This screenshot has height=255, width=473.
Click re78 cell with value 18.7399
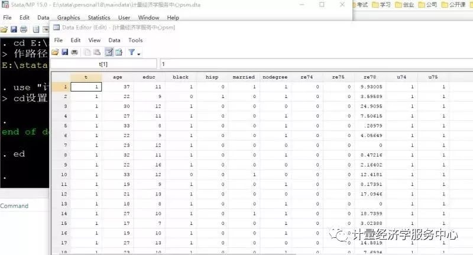coord(370,214)
